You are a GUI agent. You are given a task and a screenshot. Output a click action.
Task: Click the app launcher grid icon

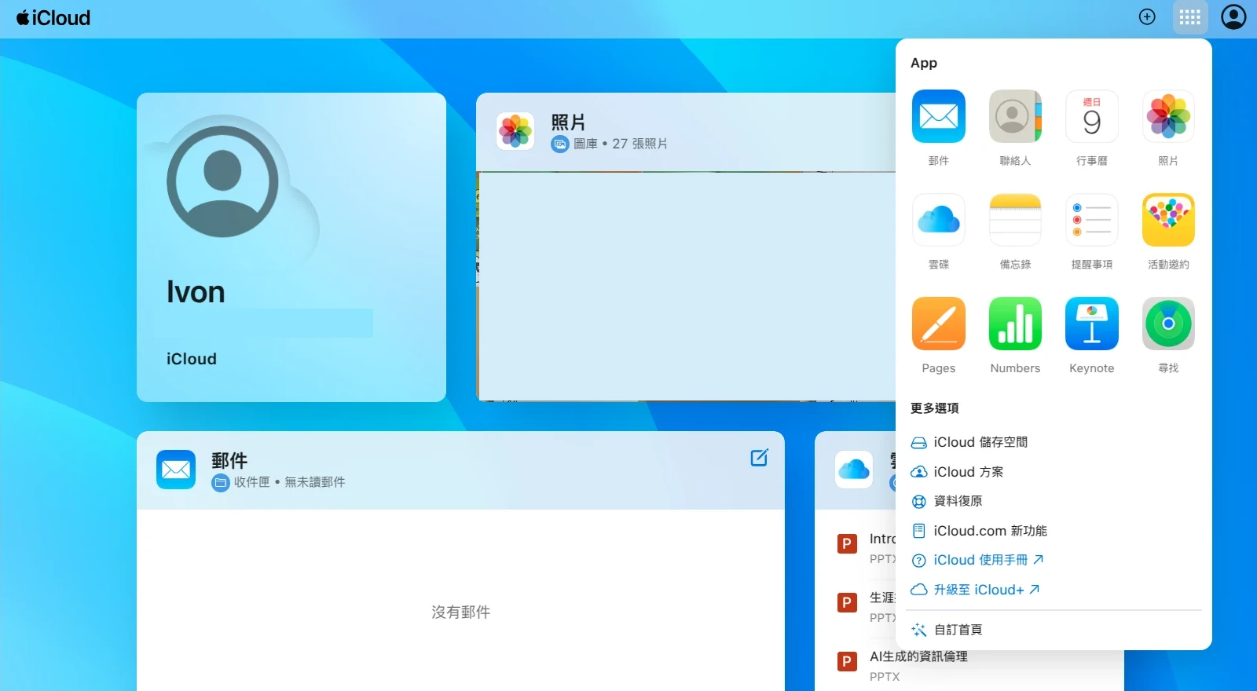tap(1189, 17)
